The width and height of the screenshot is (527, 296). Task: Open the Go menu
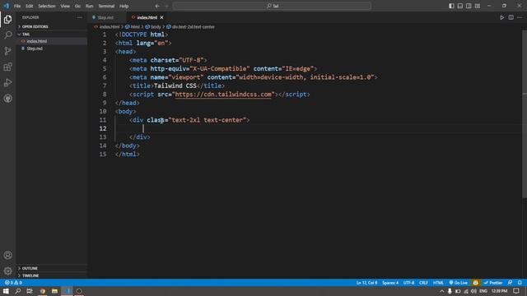tap(77, 6)
